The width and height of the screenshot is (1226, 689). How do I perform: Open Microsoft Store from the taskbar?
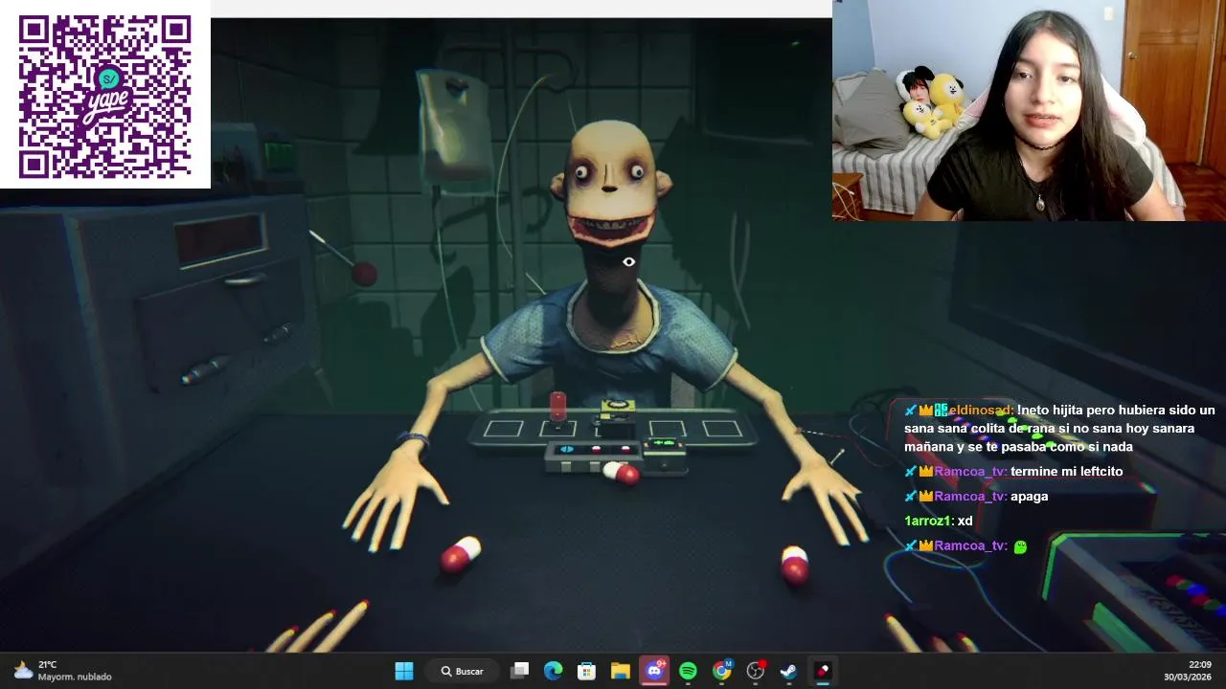586,671
